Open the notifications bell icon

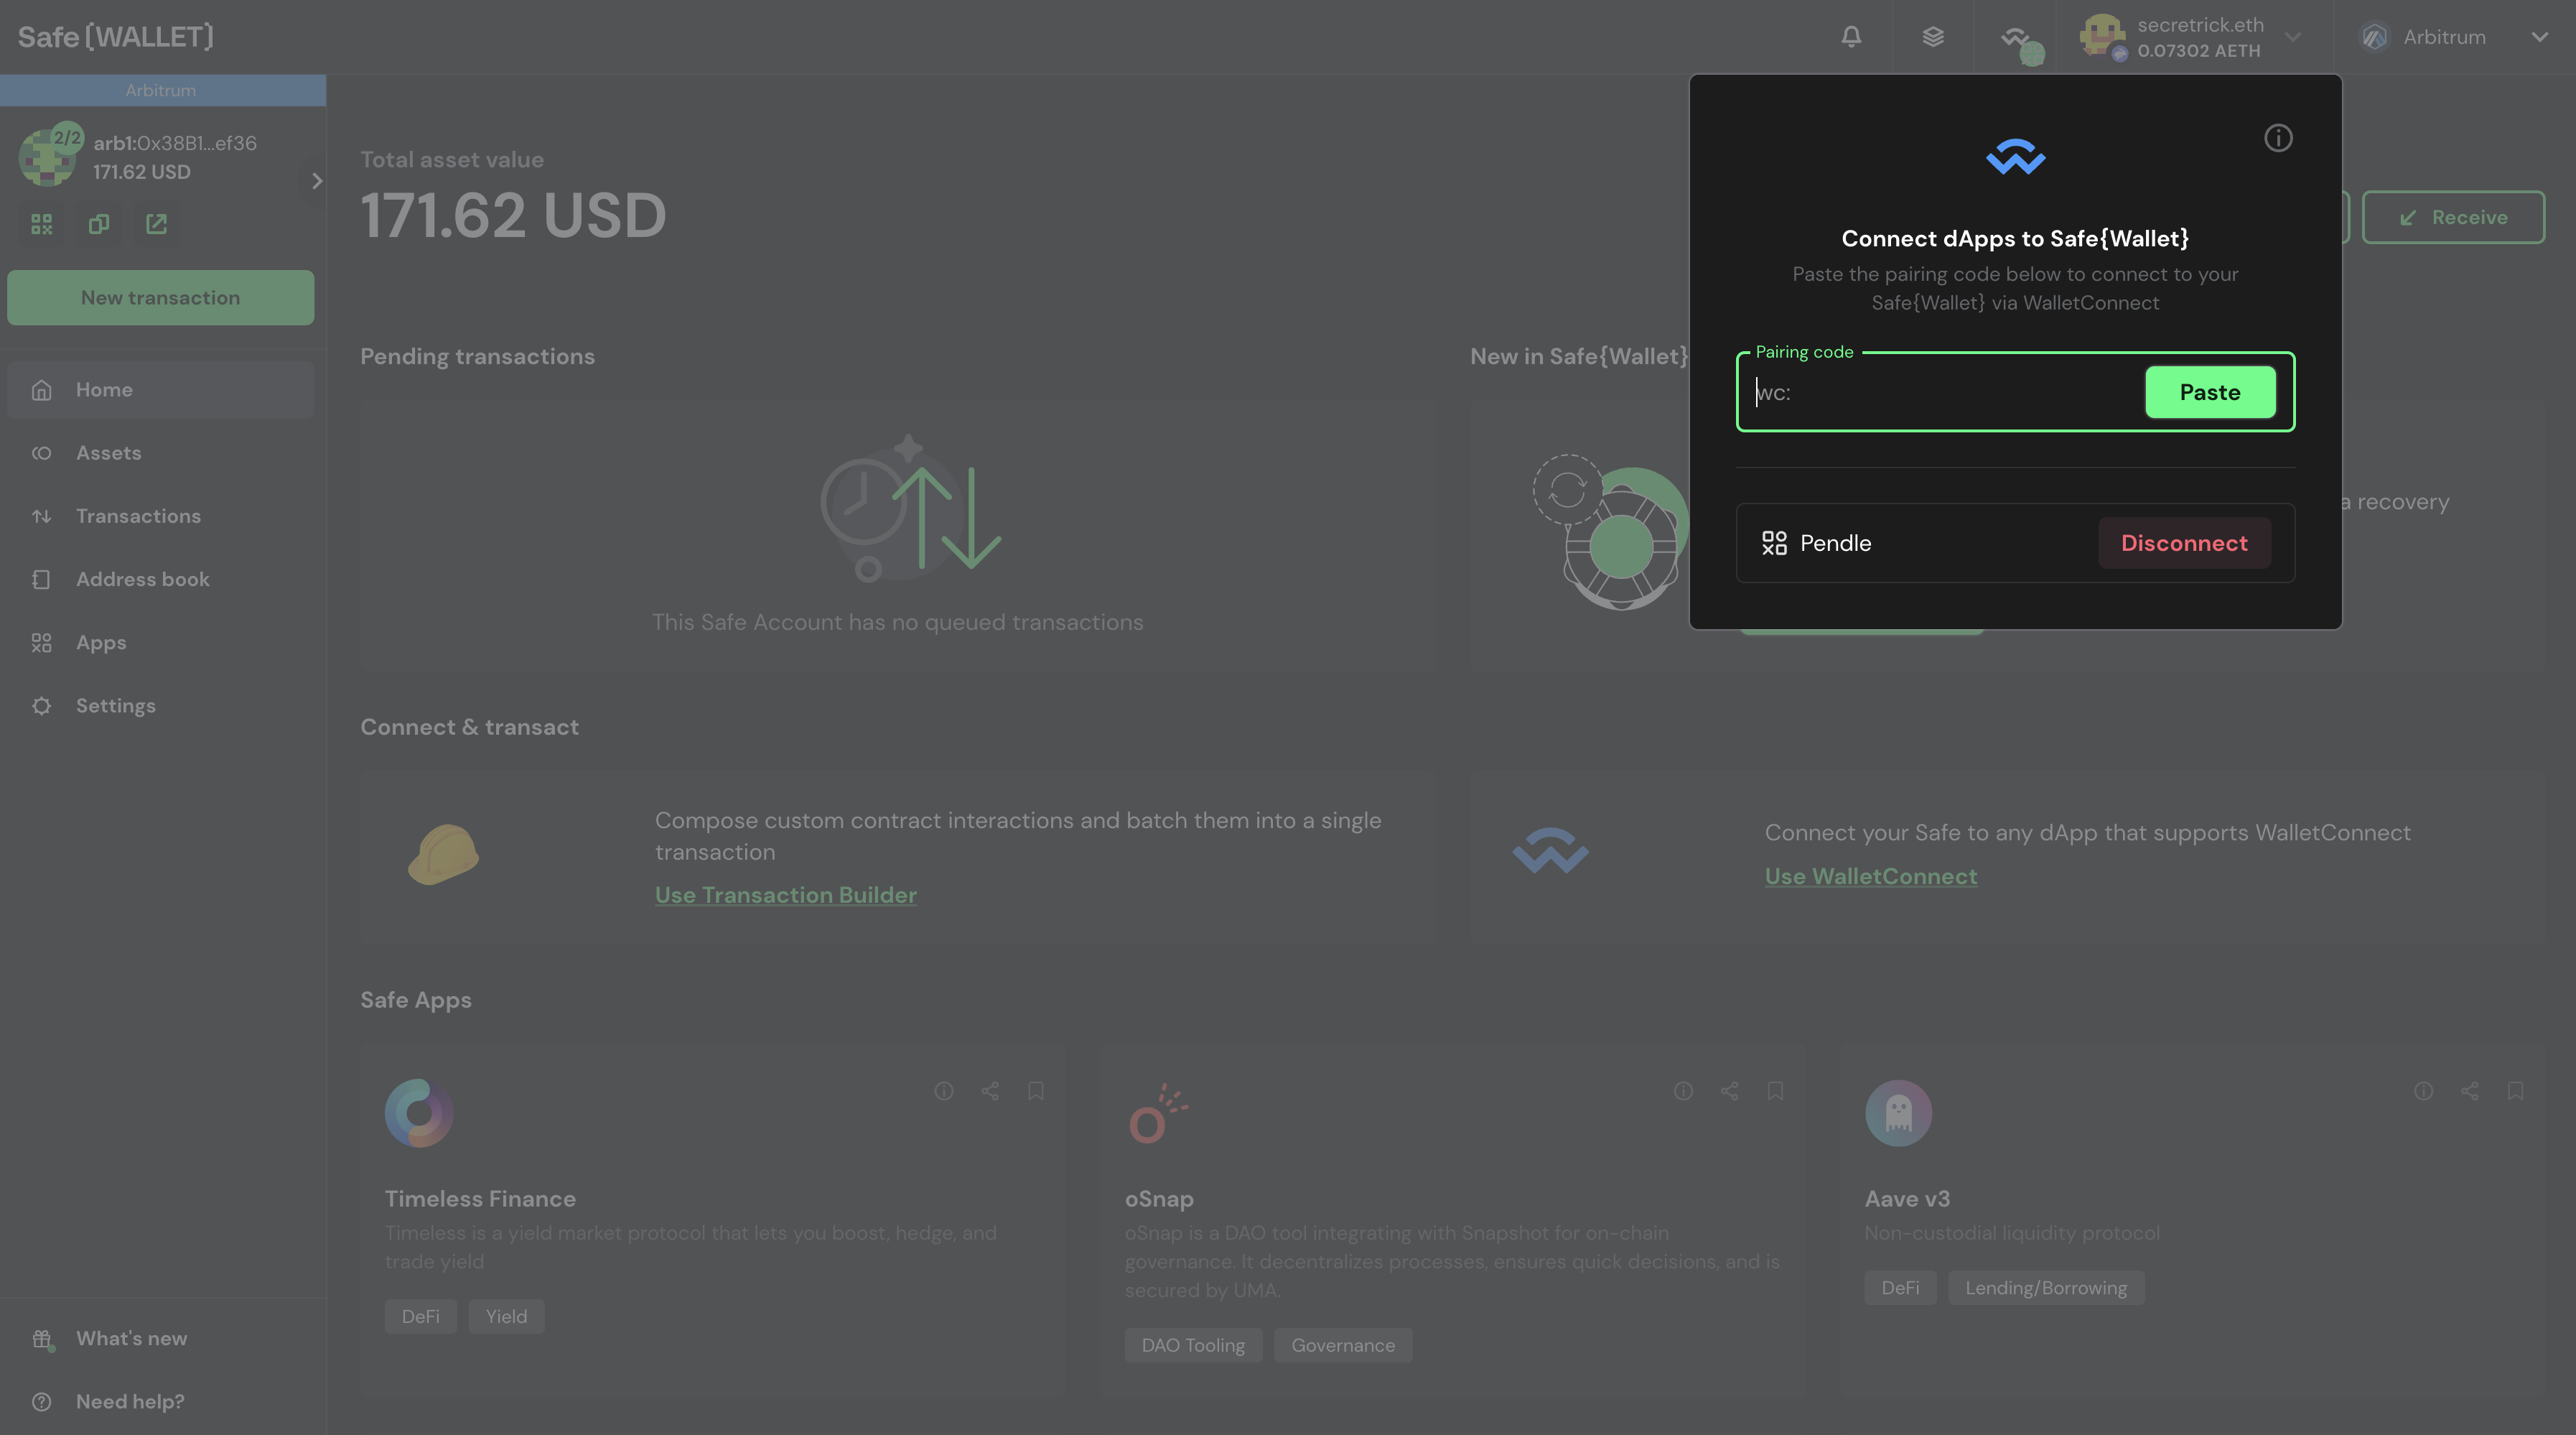[1851, 37]
